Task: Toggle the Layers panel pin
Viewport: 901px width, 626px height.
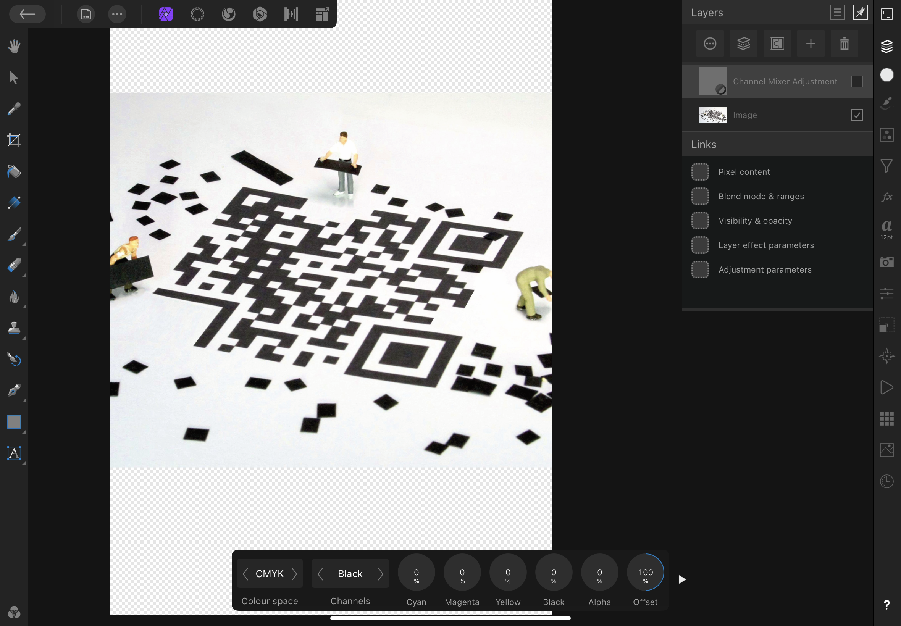Action: tap(860, 13)
